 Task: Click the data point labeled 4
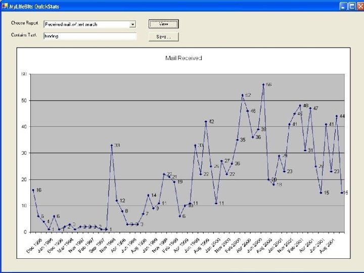click(x=43, y=221)
